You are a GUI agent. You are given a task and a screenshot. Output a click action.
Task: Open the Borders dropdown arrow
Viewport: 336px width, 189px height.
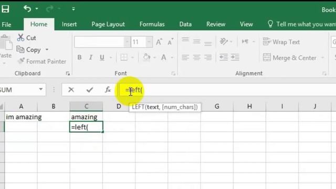[x=133, y=57]
